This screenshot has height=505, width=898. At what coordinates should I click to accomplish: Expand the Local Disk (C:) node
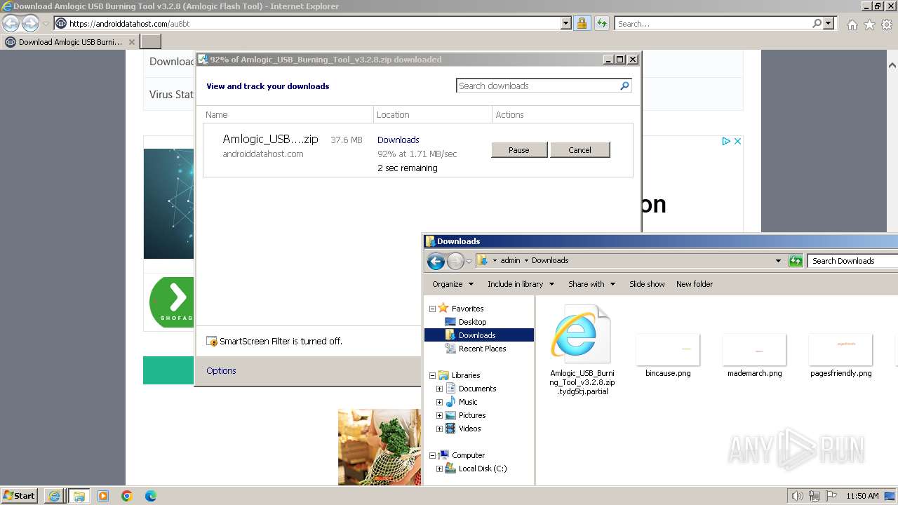(x=439, y=469)
